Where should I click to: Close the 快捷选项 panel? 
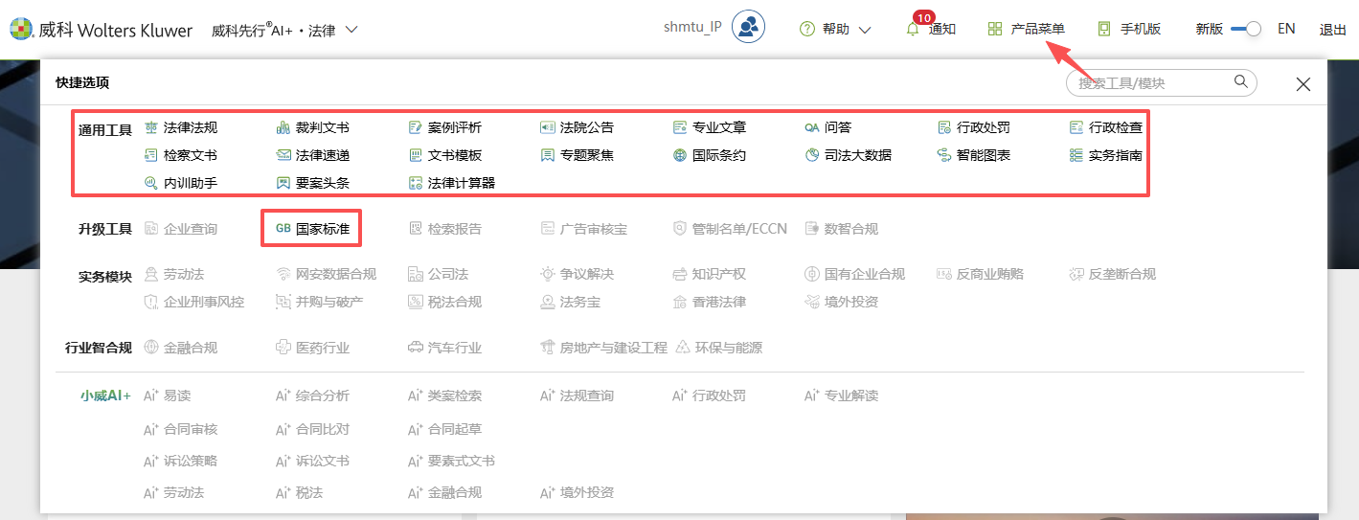click(1302, 84)
